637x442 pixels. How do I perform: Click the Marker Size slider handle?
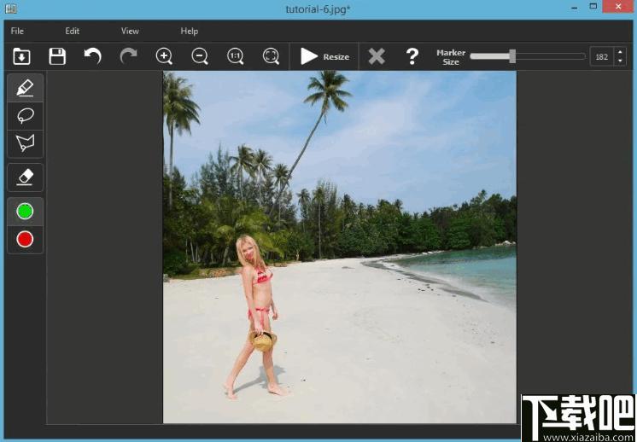(x=512, y=56)
